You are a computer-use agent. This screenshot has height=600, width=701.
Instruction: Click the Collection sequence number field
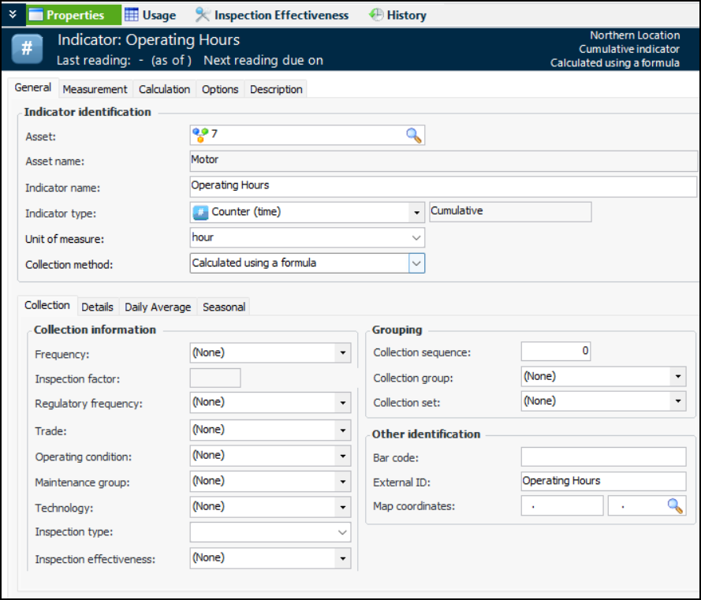click(x=555, y=351)
